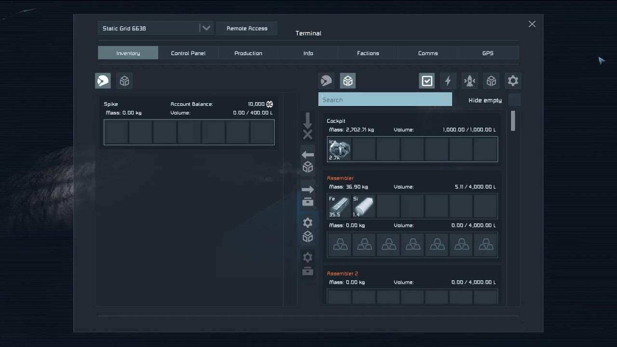Click the first empty slot in Spike inventory

(116, 132)
